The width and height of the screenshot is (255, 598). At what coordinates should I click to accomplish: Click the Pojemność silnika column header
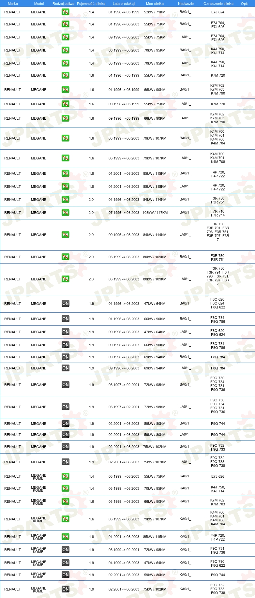point(91,4)
